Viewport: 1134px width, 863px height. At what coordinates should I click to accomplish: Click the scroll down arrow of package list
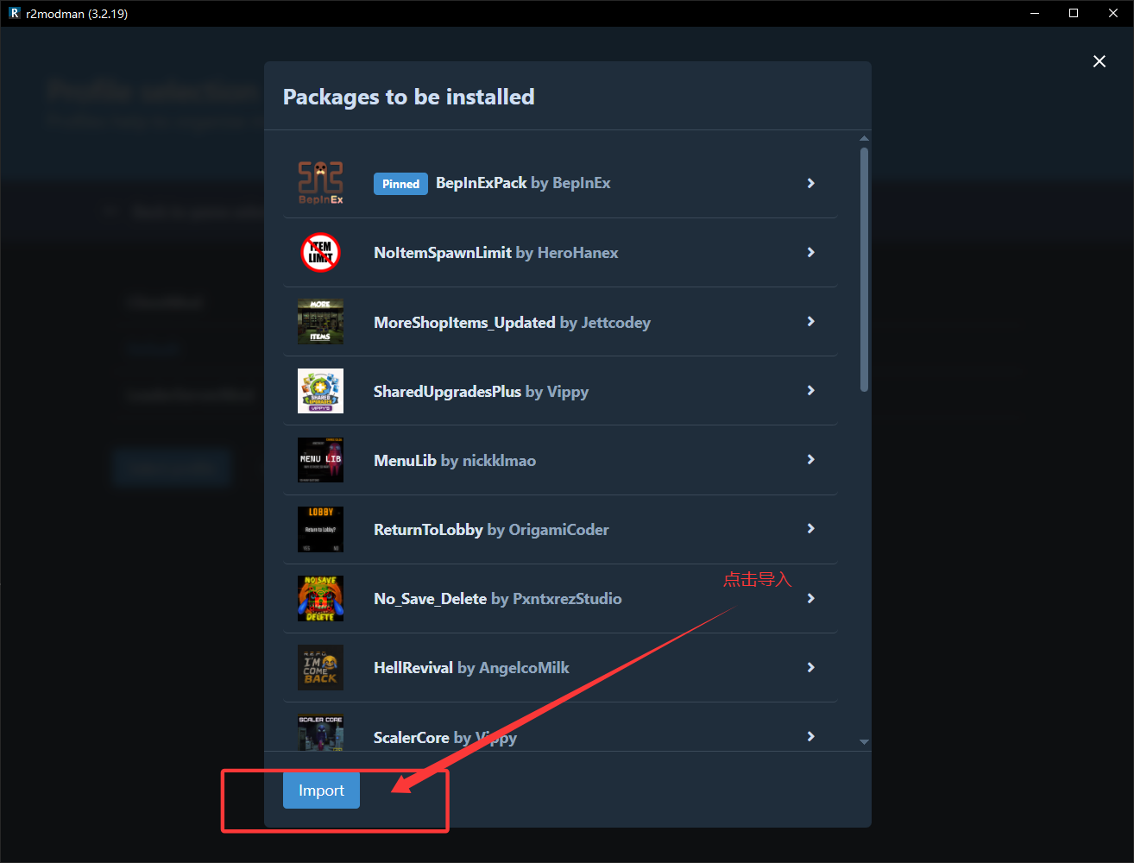tap(864, 742)
